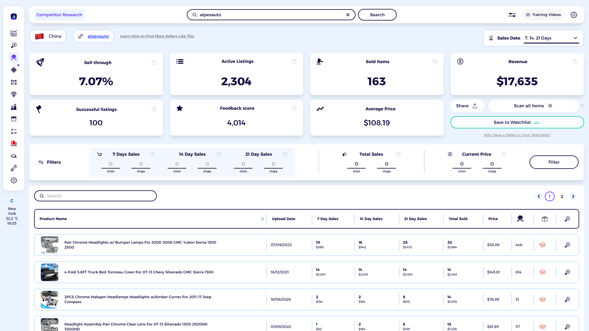Open the calculator sidebar icon
This screenshot has width=589, height=331.
tap(14, 131)
